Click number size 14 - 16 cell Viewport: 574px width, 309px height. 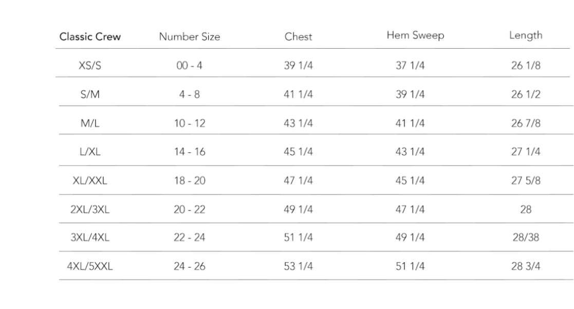pos(189,152)
